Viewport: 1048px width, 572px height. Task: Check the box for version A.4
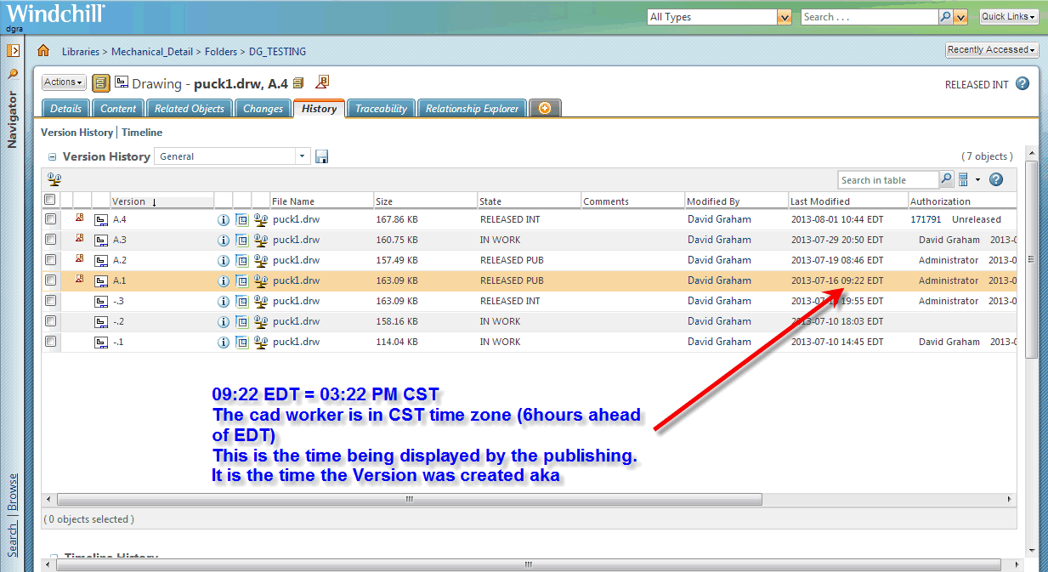(x=50, y=218)
